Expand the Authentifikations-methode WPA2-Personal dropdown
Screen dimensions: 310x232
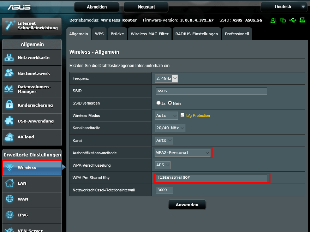click(183, 153)
